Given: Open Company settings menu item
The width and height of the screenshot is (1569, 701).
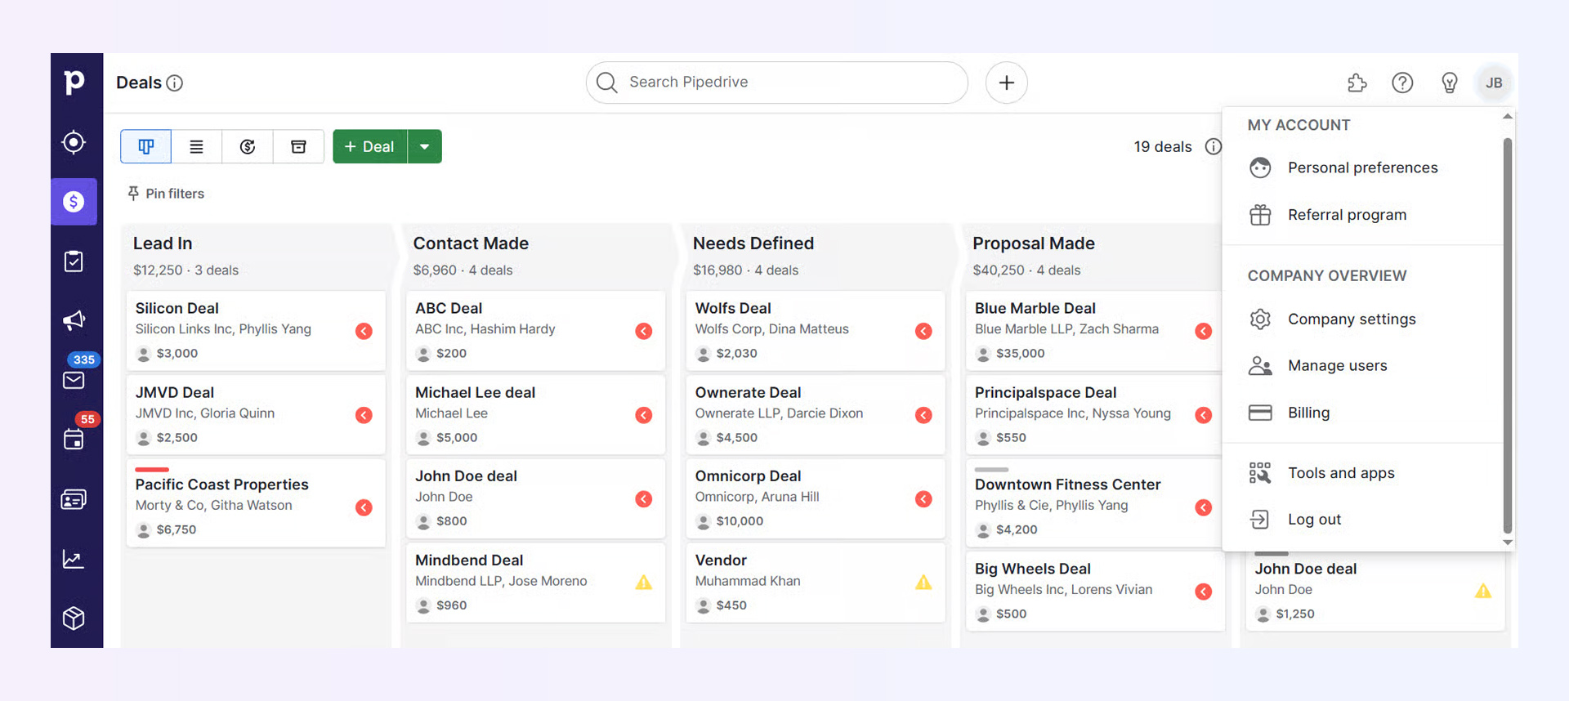Looking at the screenshot, I should click(x=1362, y=319).
